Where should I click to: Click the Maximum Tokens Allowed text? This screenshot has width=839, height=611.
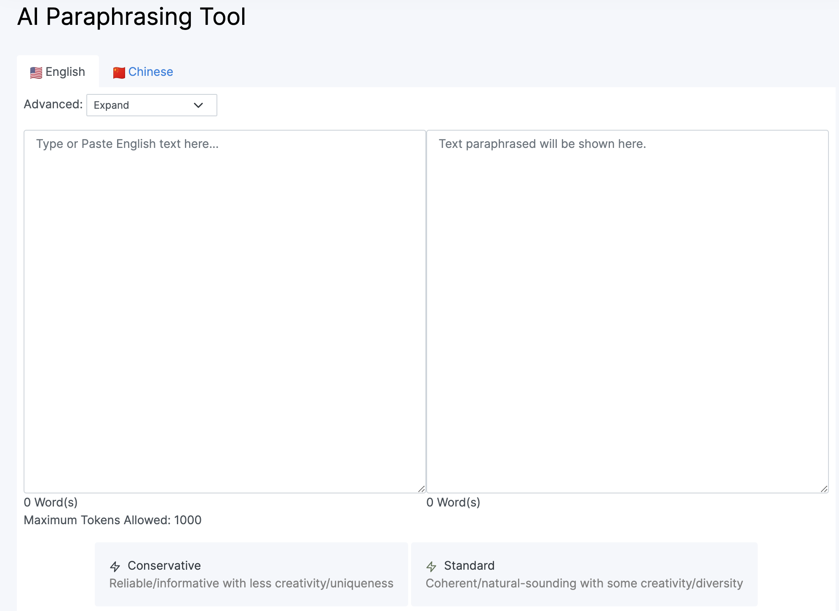113,520
